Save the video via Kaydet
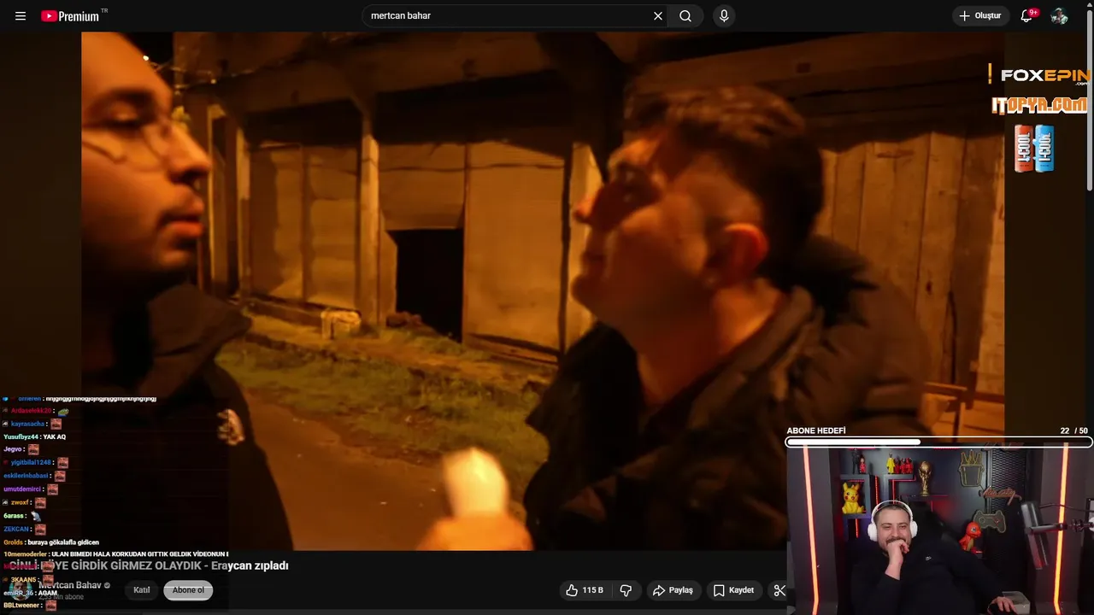 click(x=733, y=590)
